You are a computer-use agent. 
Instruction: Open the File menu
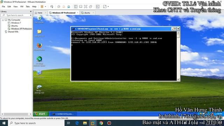[3, 7]
